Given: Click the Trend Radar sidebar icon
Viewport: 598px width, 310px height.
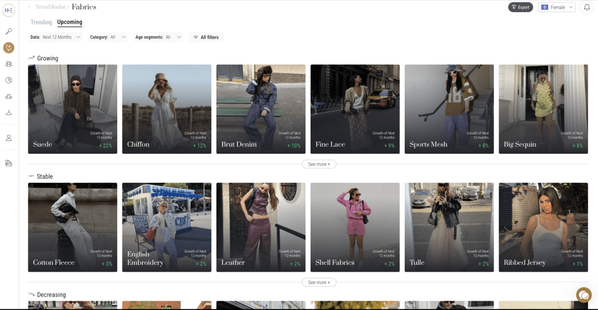Looking at the screenshot, I should pyautogui.click(x=9, y=48).
